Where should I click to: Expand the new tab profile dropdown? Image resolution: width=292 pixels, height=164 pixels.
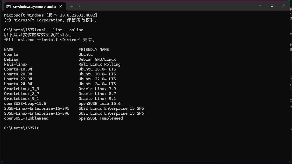pyautogui.click(x=79, y=6)
